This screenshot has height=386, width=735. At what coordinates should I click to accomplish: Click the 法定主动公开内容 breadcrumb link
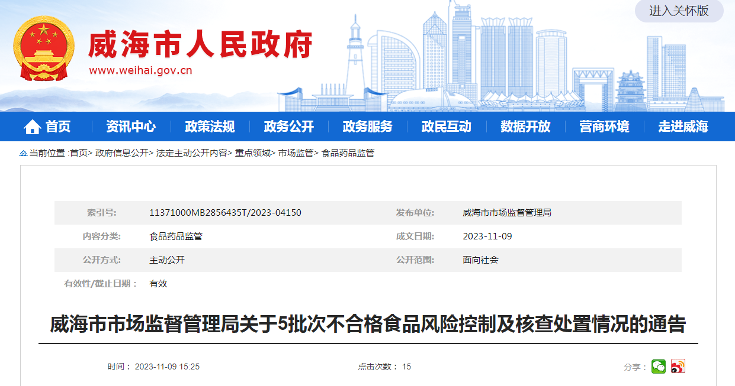coord(191,153)
